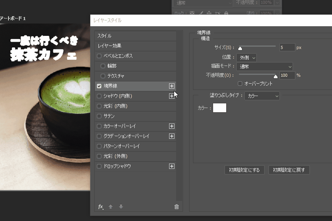This screenshot has height=221, width=332.
Task: Enable the グラデーションオーバーレイ checkbox
Action: click(99, 136)
